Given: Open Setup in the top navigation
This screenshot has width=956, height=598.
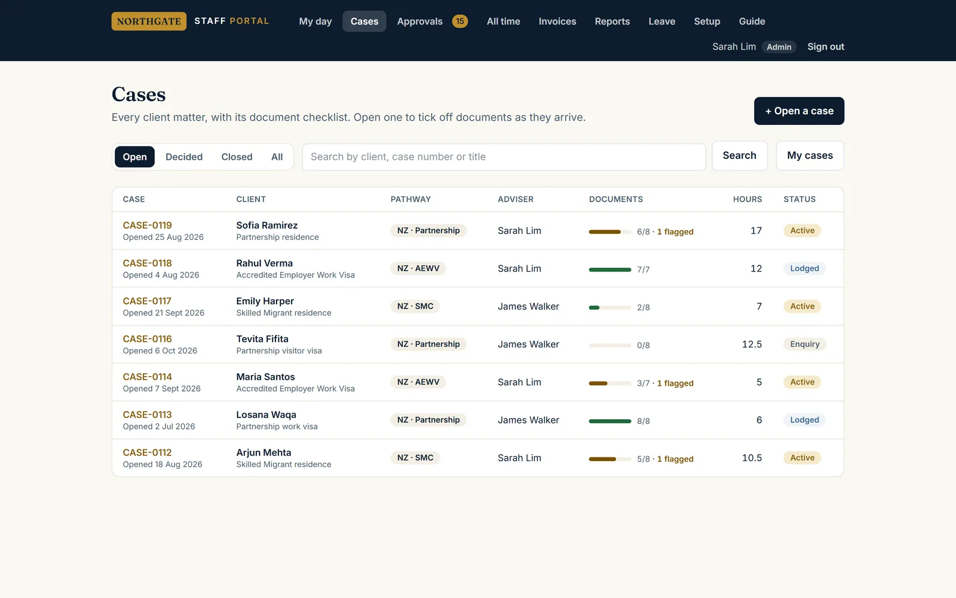Looking at the screenshot, I should [707, 21].
